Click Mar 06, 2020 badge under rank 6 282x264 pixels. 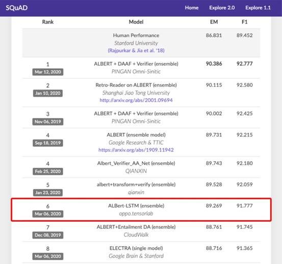[x=48, y=214]
